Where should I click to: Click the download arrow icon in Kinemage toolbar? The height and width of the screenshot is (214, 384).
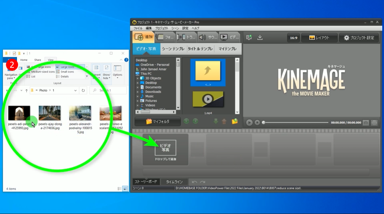point(260,37)
